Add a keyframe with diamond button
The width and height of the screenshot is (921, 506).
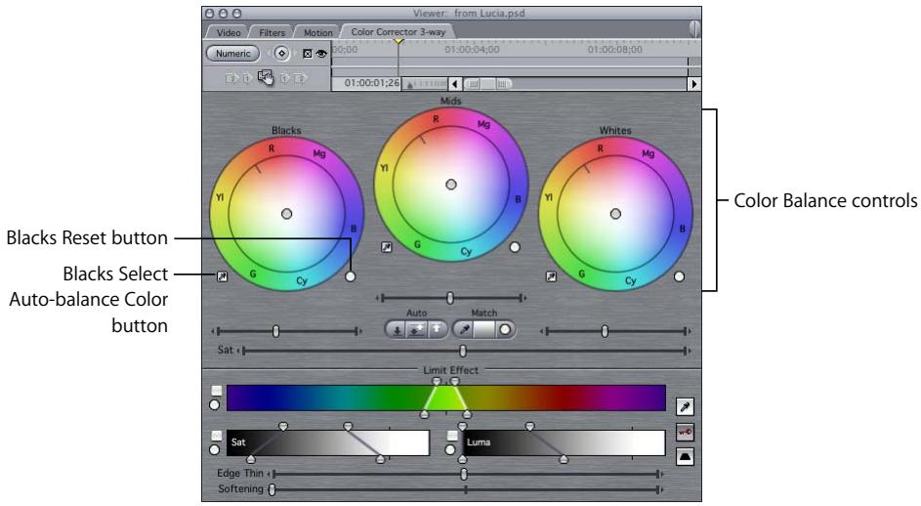pos(282,54)
